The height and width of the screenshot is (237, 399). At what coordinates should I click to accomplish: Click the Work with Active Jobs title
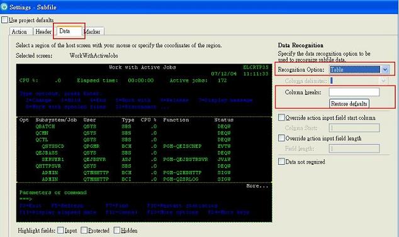(x=142, y=67)
